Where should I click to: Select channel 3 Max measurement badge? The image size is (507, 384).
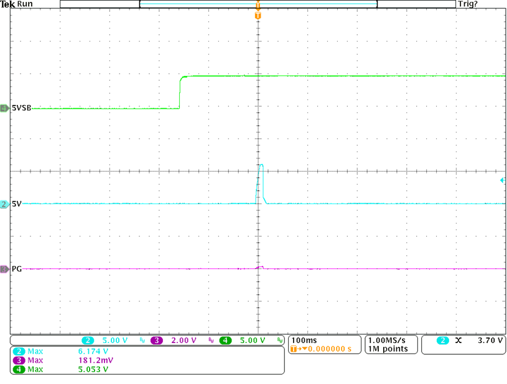click(18, 360)
